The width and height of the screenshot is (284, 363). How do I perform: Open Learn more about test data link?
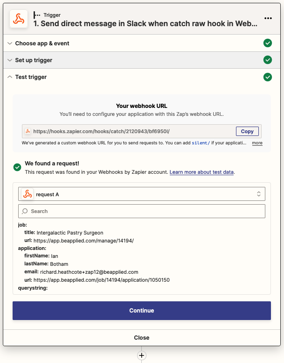coord(201,172)
